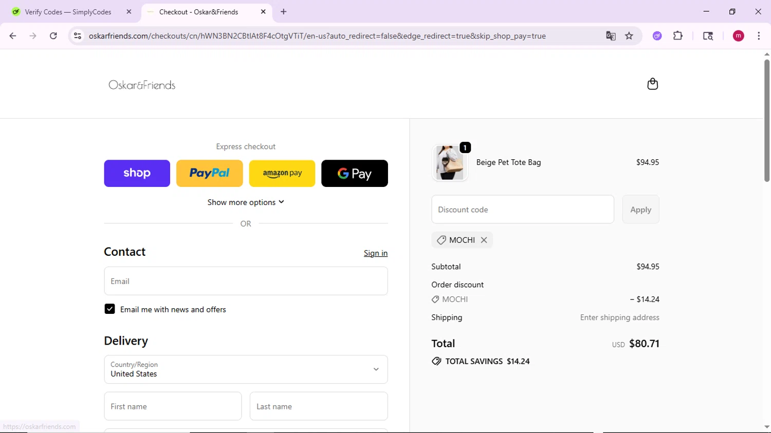
Task: Click the translate page icon
Action: click(611, 36)
